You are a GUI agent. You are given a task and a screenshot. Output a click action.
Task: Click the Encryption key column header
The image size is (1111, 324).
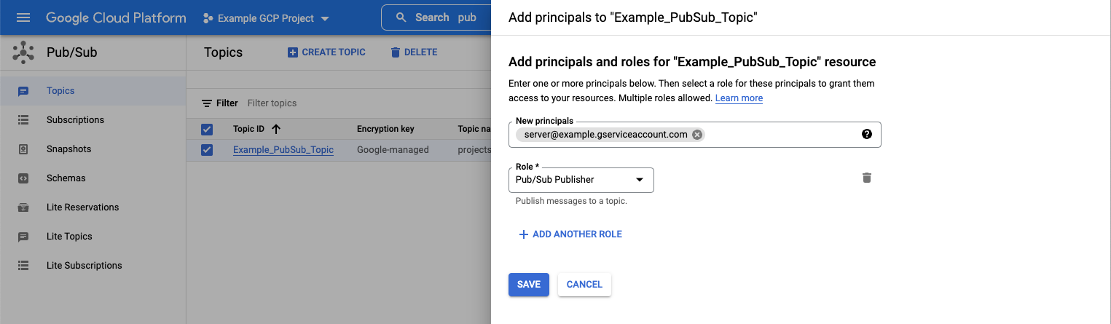tap(385, 129)
